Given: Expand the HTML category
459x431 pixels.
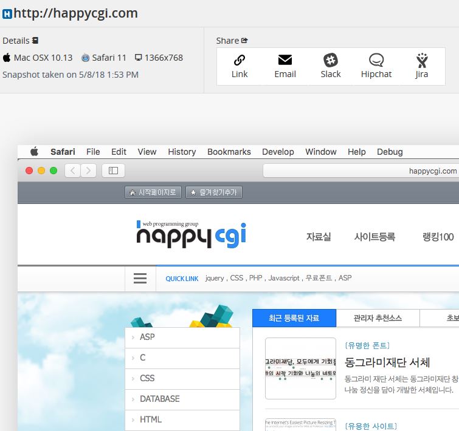Looking at the screenshot, I should (182, 420).
